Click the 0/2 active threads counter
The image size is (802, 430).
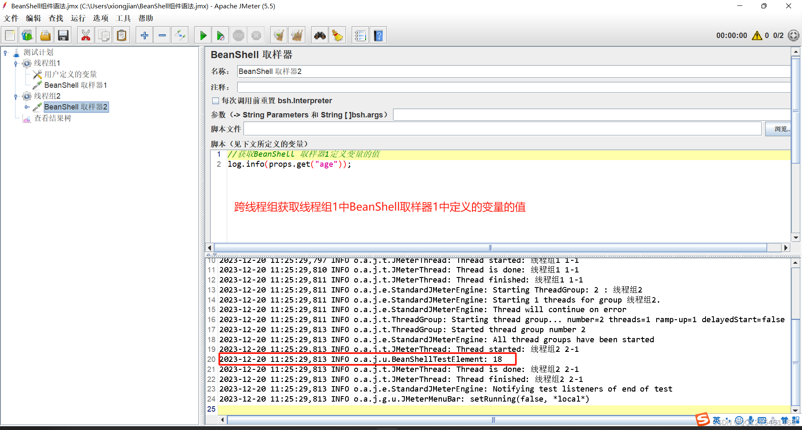[778, 36]
